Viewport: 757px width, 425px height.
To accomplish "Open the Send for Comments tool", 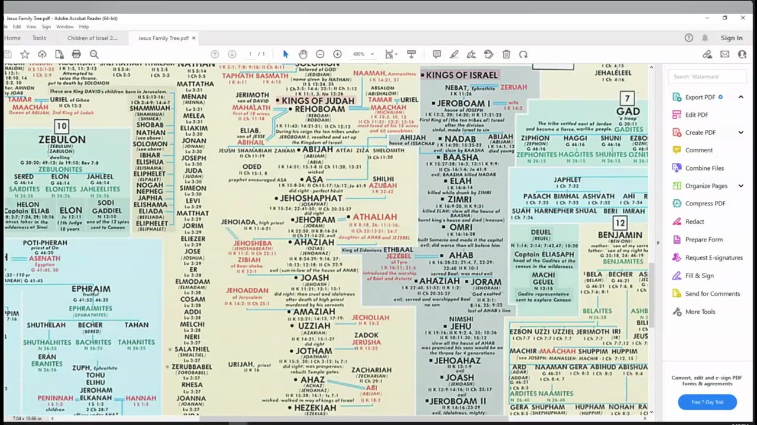I will [707, 293].
